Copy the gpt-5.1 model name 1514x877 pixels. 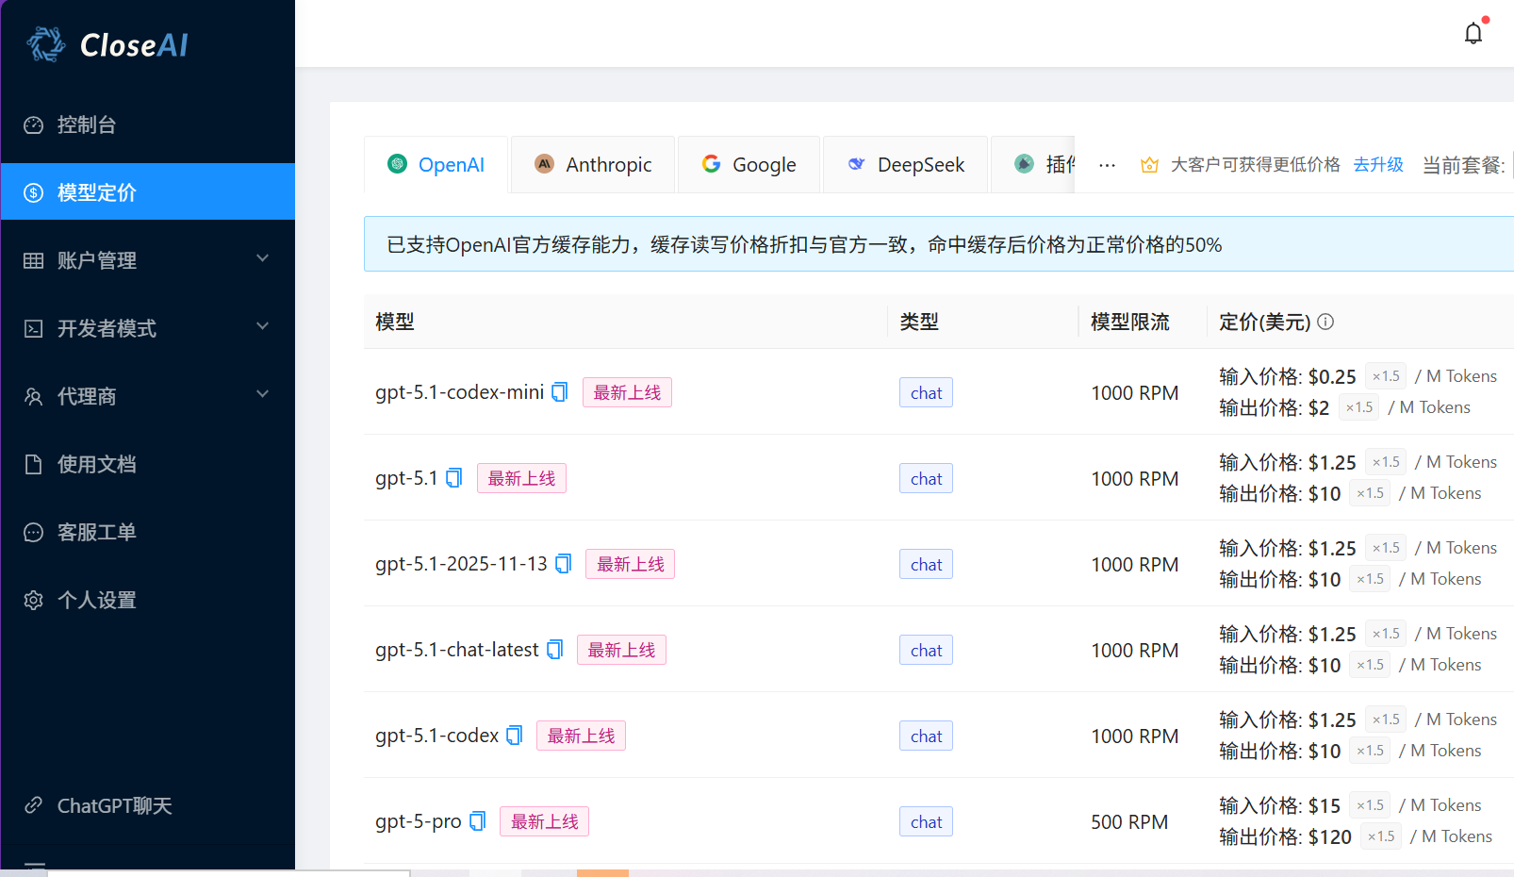[x=453, y=478]
